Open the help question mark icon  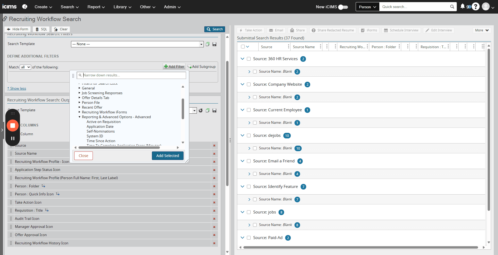point(476,7)
